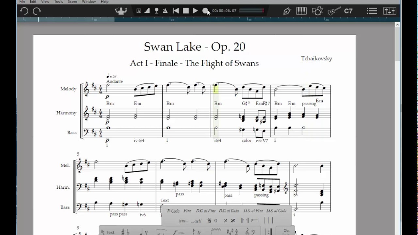This screenshot has height=235, width=418.
Task: Open the Window menu
Action: point(89,2)
